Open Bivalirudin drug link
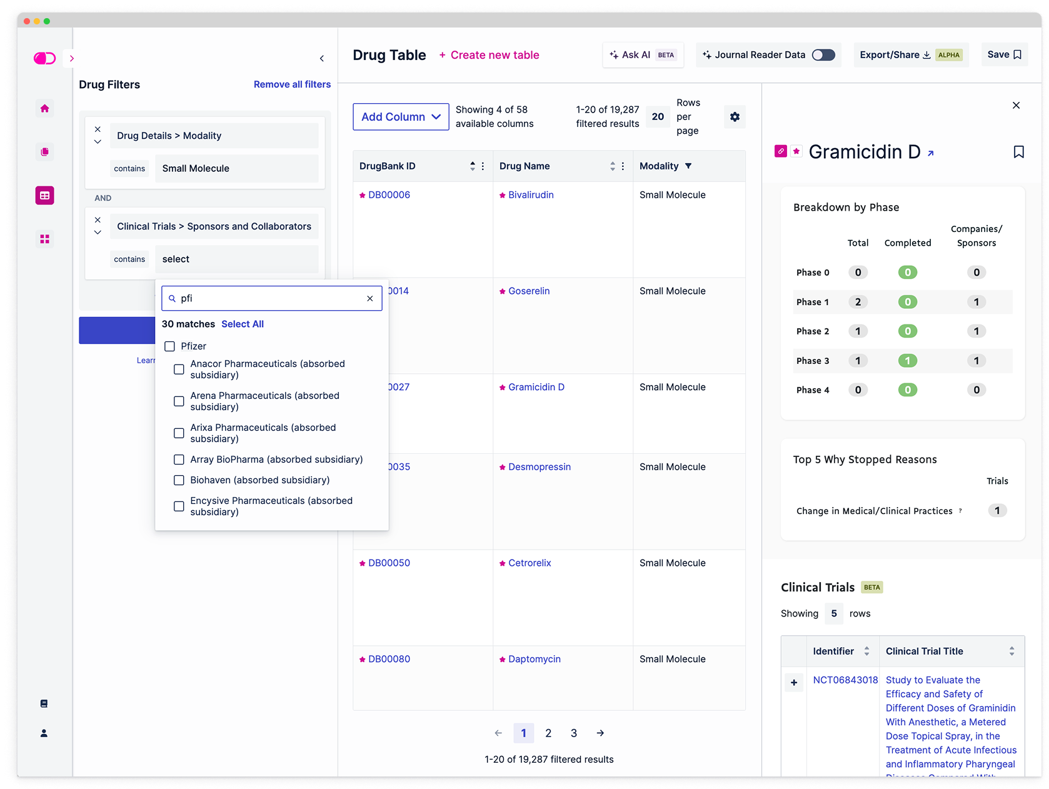 [531, 195]
